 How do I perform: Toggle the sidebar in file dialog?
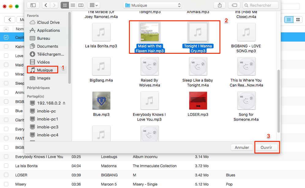(x=33, y=5)
